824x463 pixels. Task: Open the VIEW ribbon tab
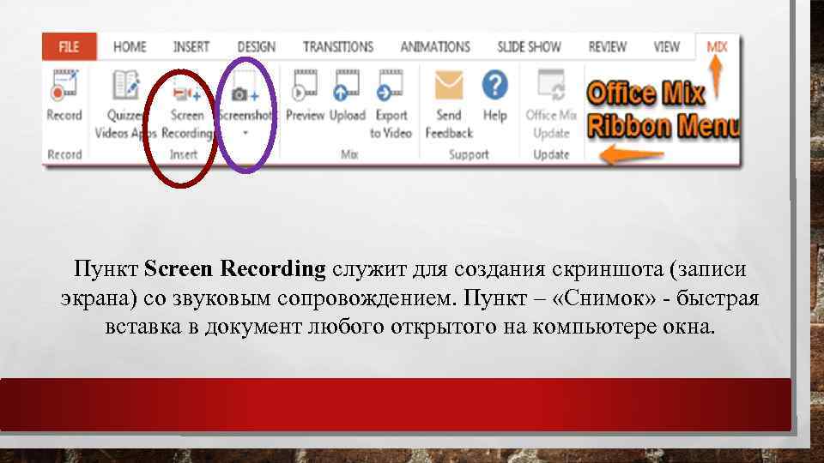tap(666, 46)
